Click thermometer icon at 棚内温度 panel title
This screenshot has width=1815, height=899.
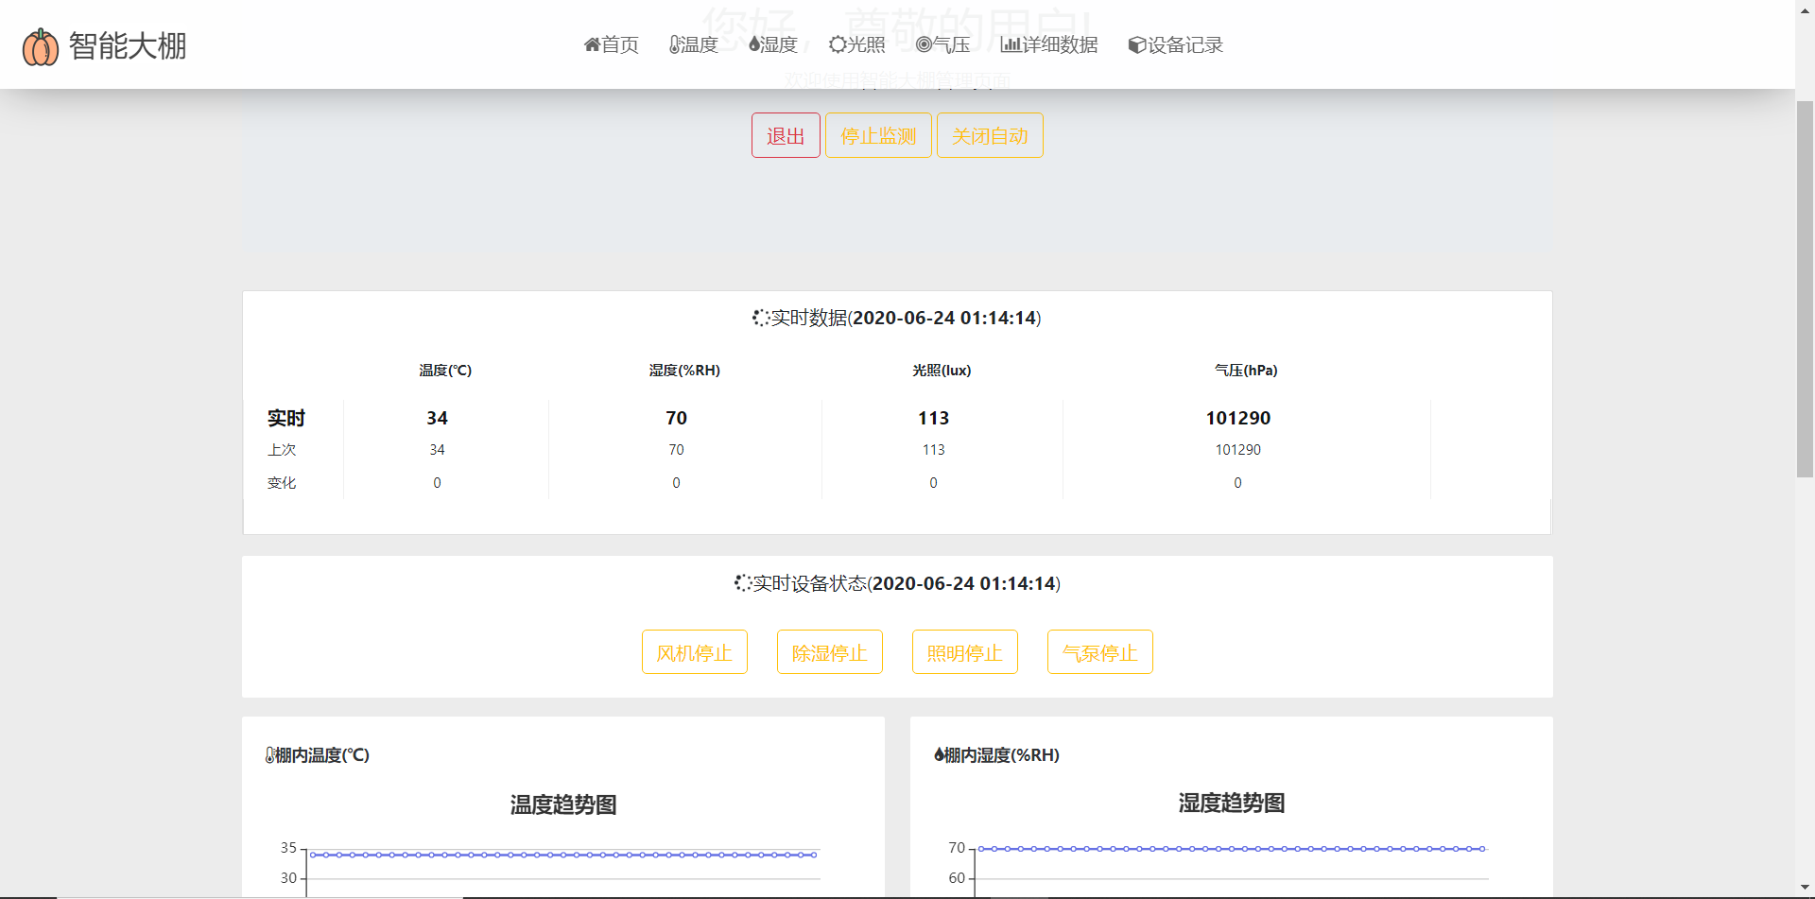tap(270, 754)
